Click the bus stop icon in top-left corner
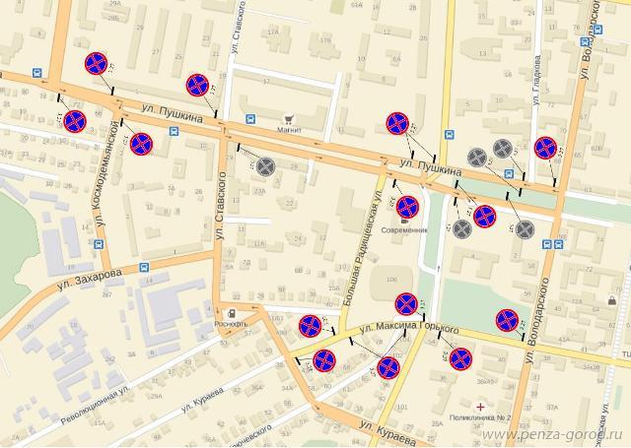The width and height of the screenshot is (631, 448). 36,72
